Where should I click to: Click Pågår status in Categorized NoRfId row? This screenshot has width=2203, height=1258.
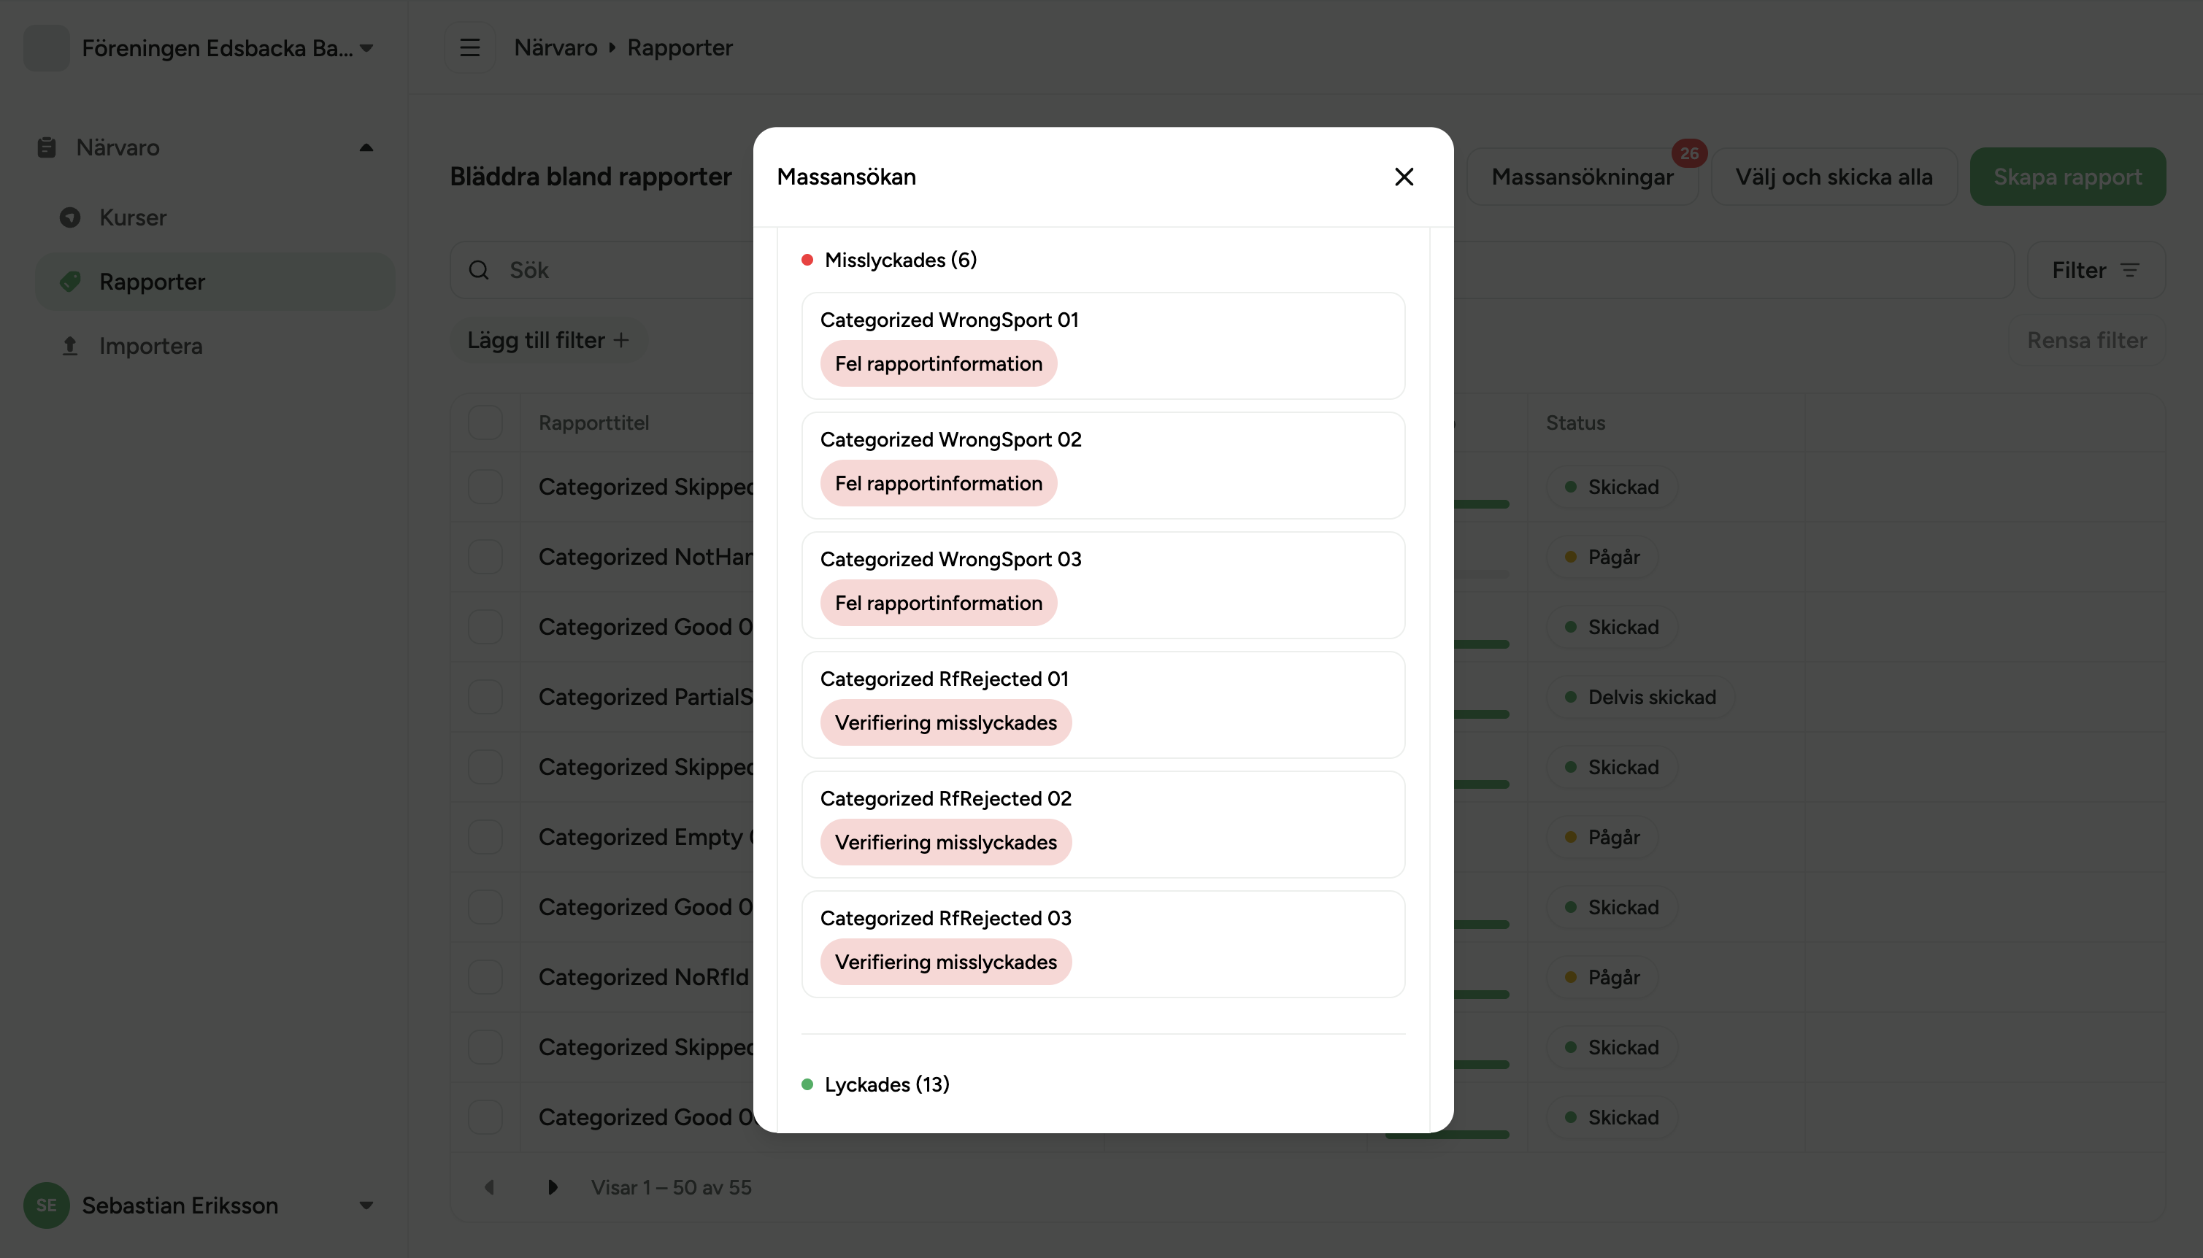(1602, 976)
